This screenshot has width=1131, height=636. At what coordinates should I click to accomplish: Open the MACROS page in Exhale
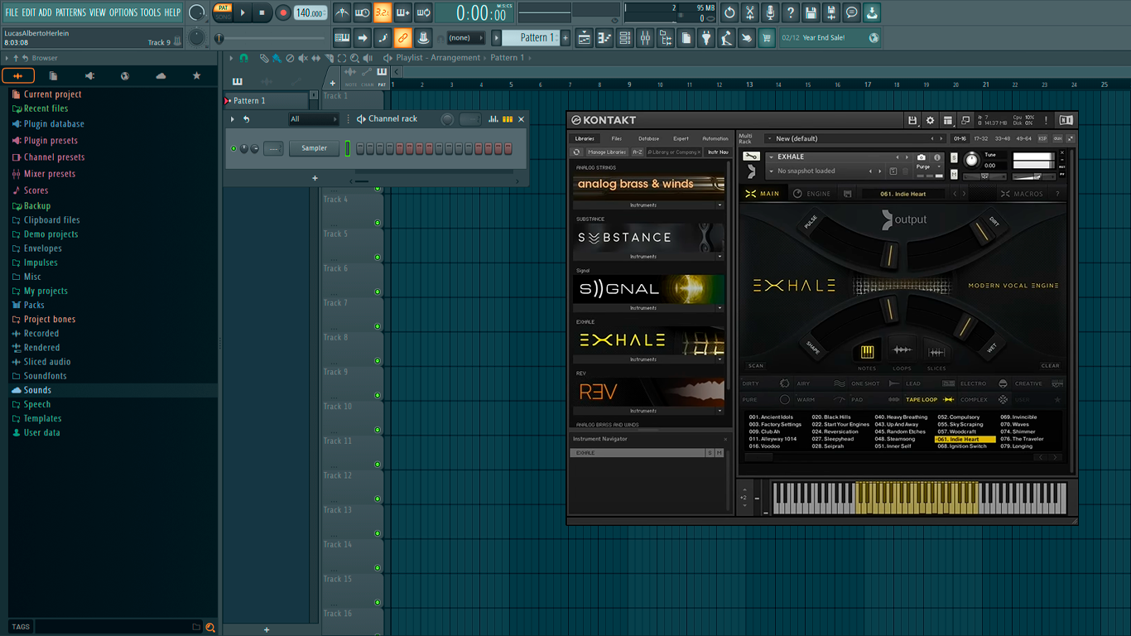[1022, 194]
